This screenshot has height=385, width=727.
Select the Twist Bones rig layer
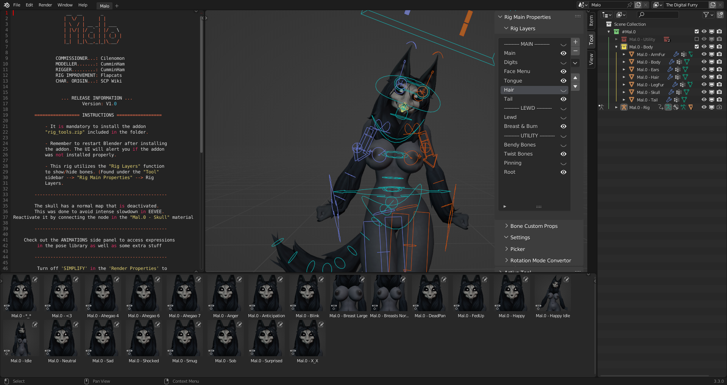point(518,154)
